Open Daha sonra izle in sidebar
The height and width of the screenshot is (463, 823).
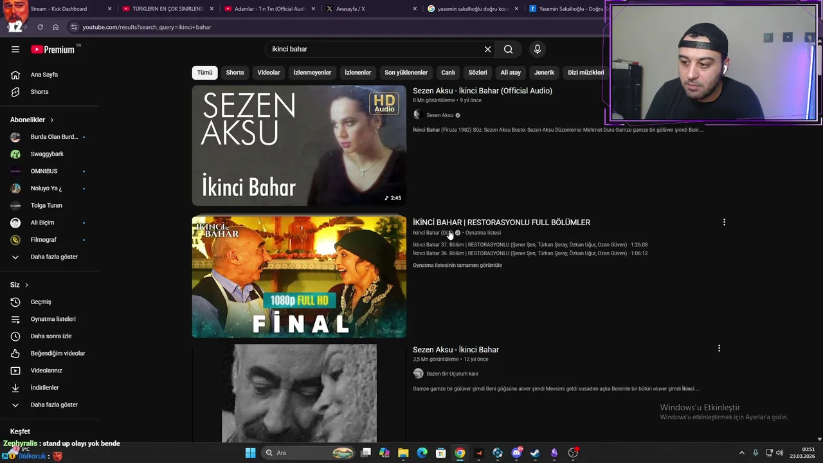(x=50, y=336)
